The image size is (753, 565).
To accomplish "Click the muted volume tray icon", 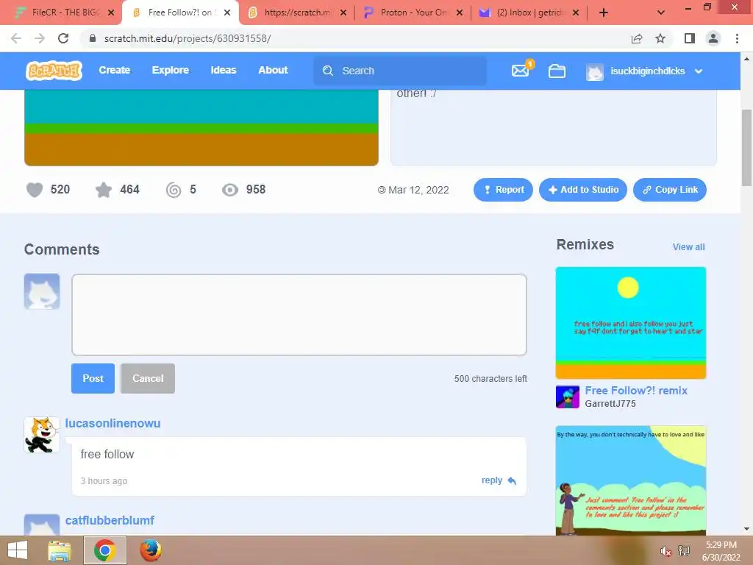I will point(665,551).
